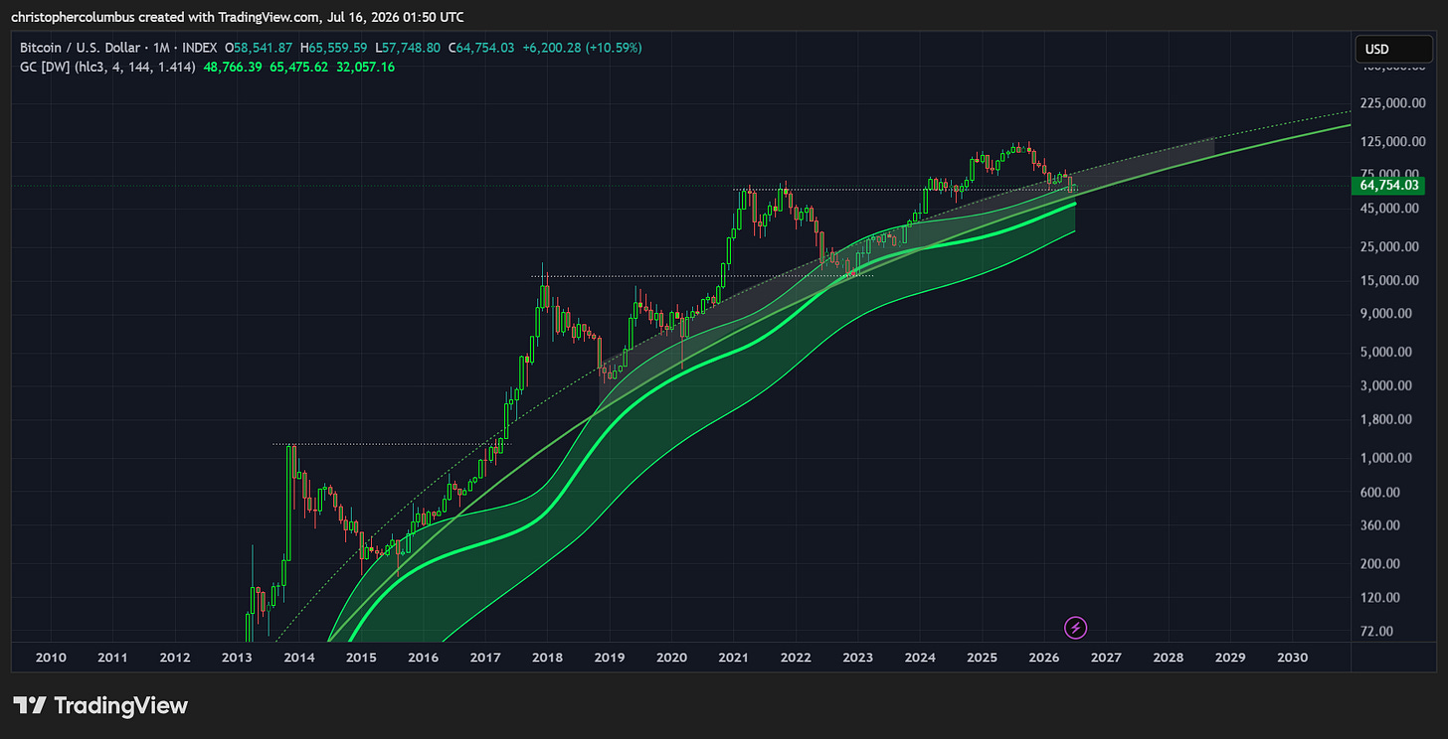Image resolution: width=1448 pixels, height=739 pixels.
Task: Click the 2019 label on the time axis
Action: point(610,658)
